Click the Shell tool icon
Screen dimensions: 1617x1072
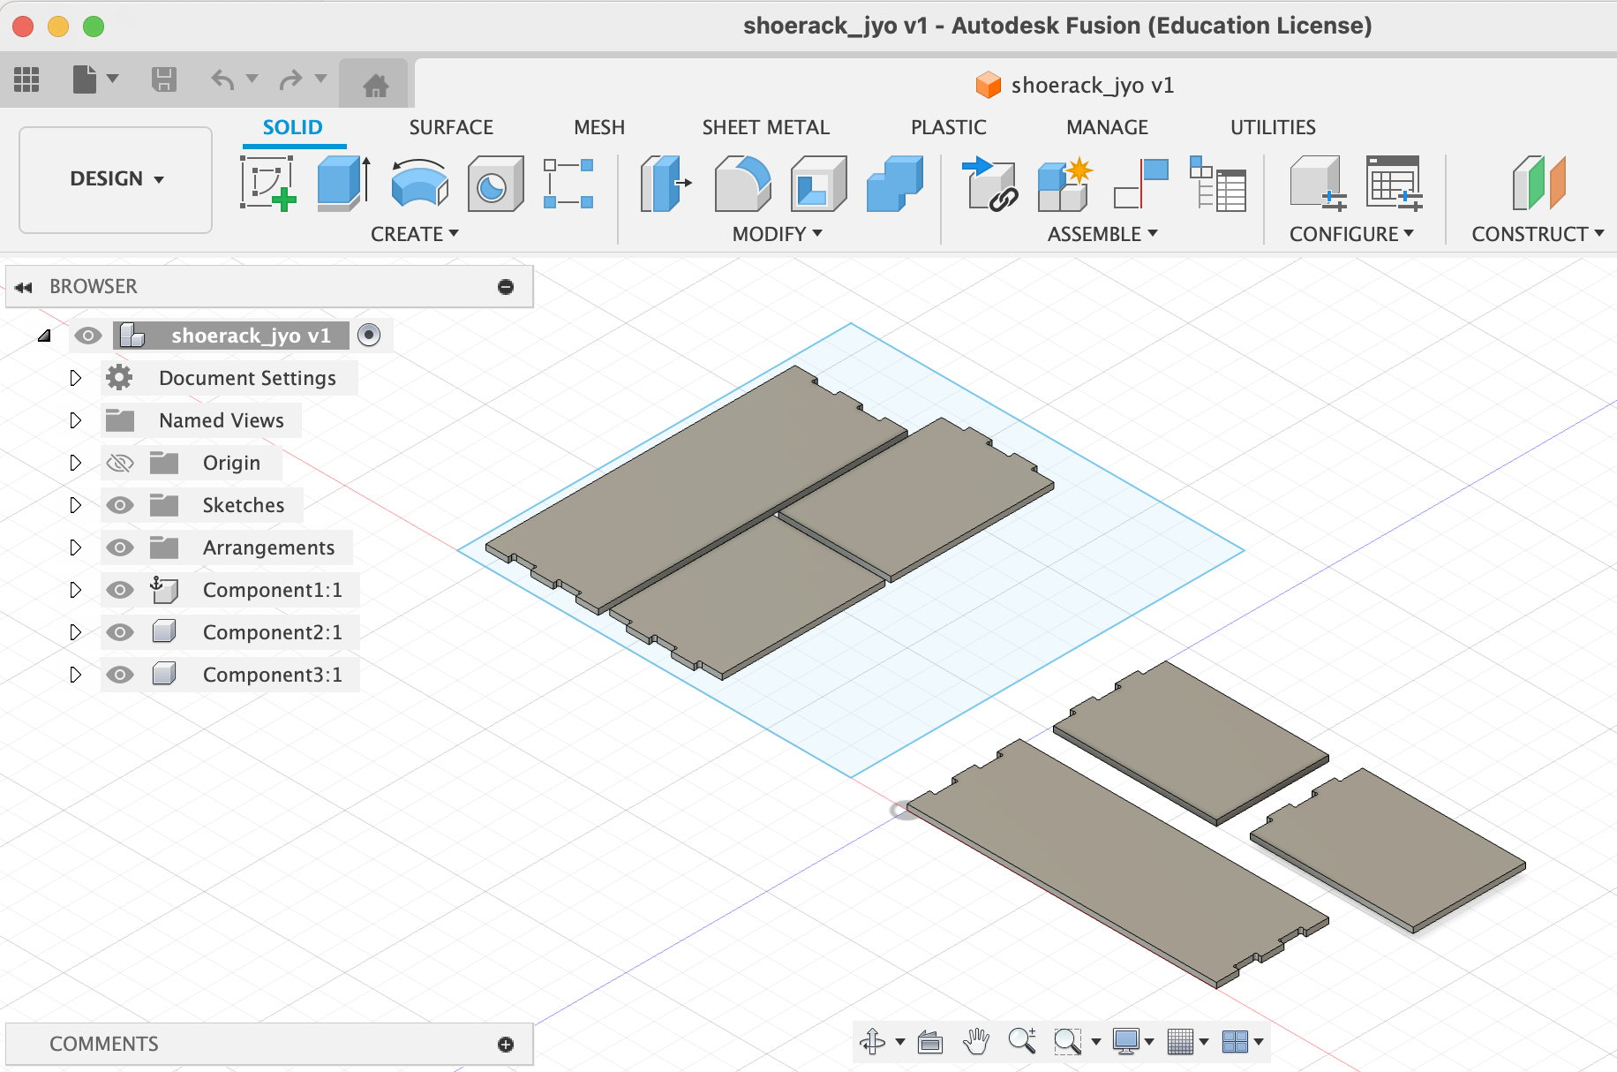(x=818, y=183)
